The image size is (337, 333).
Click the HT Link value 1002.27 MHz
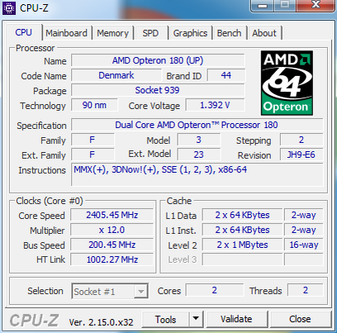pyautogui.click(x=112, y=259)
